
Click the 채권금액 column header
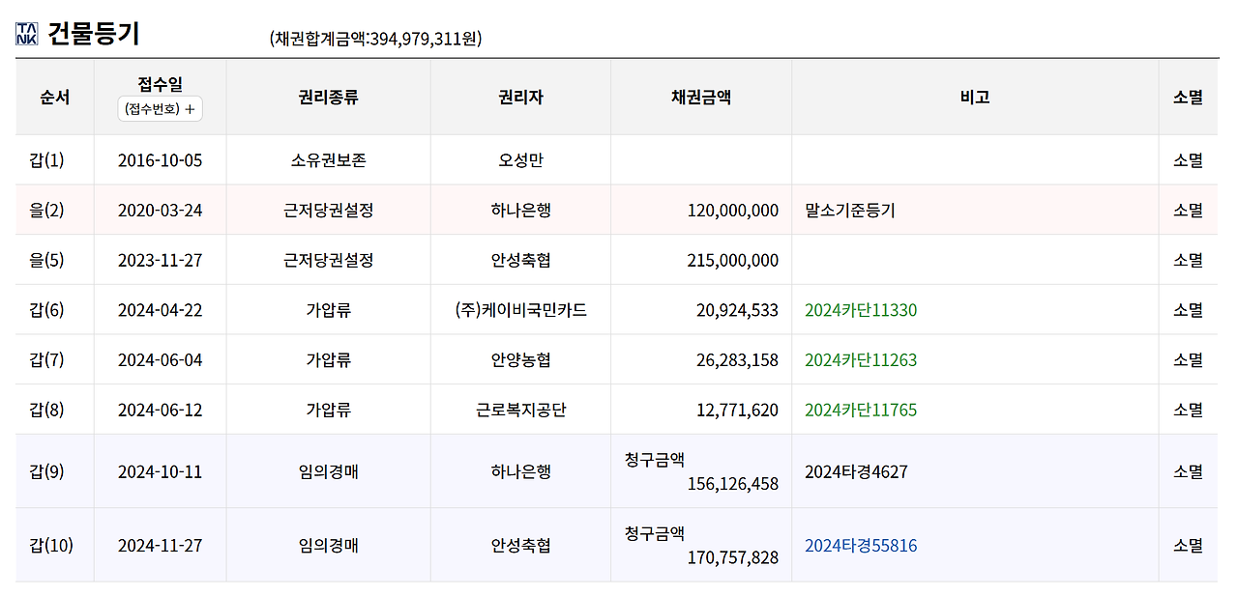701,98
